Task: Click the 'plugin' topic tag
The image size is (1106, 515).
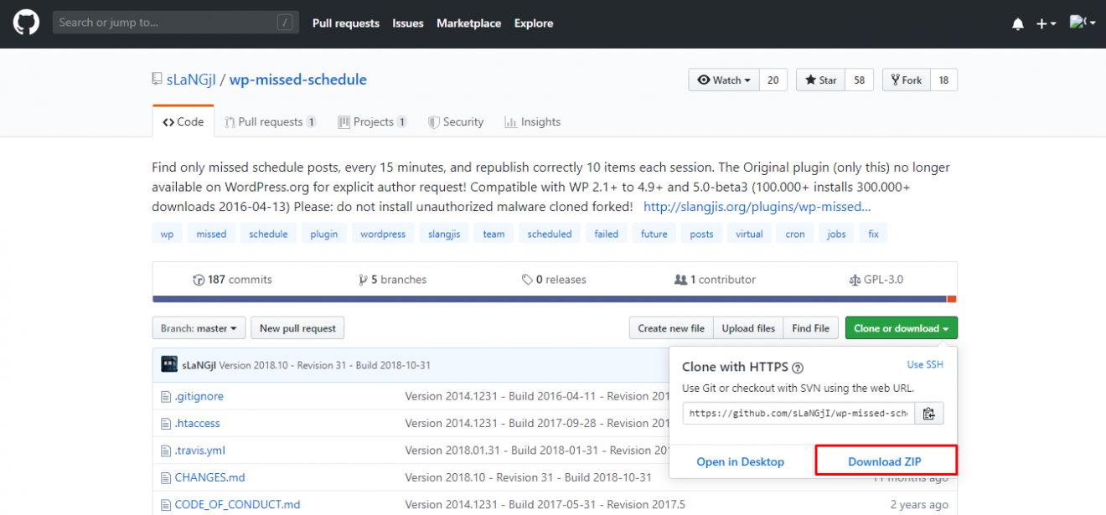Action: pos(323,234)
